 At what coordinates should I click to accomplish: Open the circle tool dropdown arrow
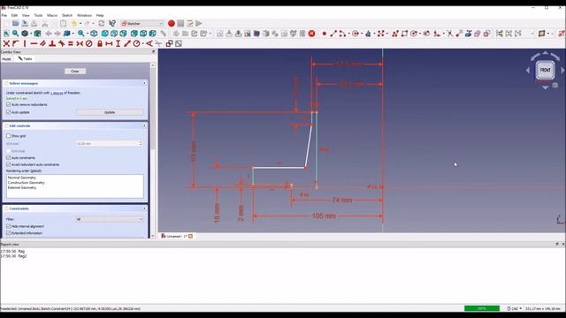click(x=362, y=34)
